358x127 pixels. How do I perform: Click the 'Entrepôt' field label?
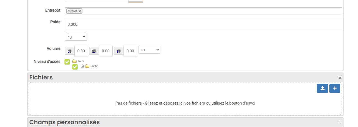point(53,10)
